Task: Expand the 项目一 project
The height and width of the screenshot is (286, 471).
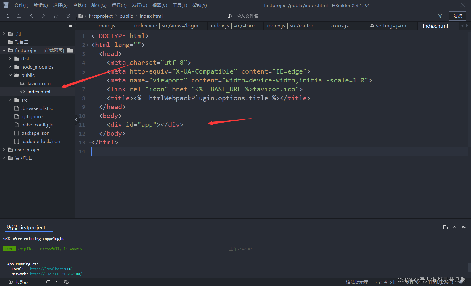Action: pyautogui.click(x=4, y=34)
